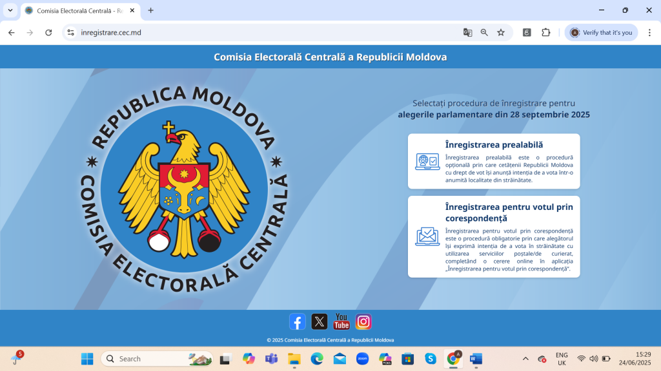Launch Copilot from taskbar
The height and width of the screenshot is (371, 661).
(x=249, y=359)
